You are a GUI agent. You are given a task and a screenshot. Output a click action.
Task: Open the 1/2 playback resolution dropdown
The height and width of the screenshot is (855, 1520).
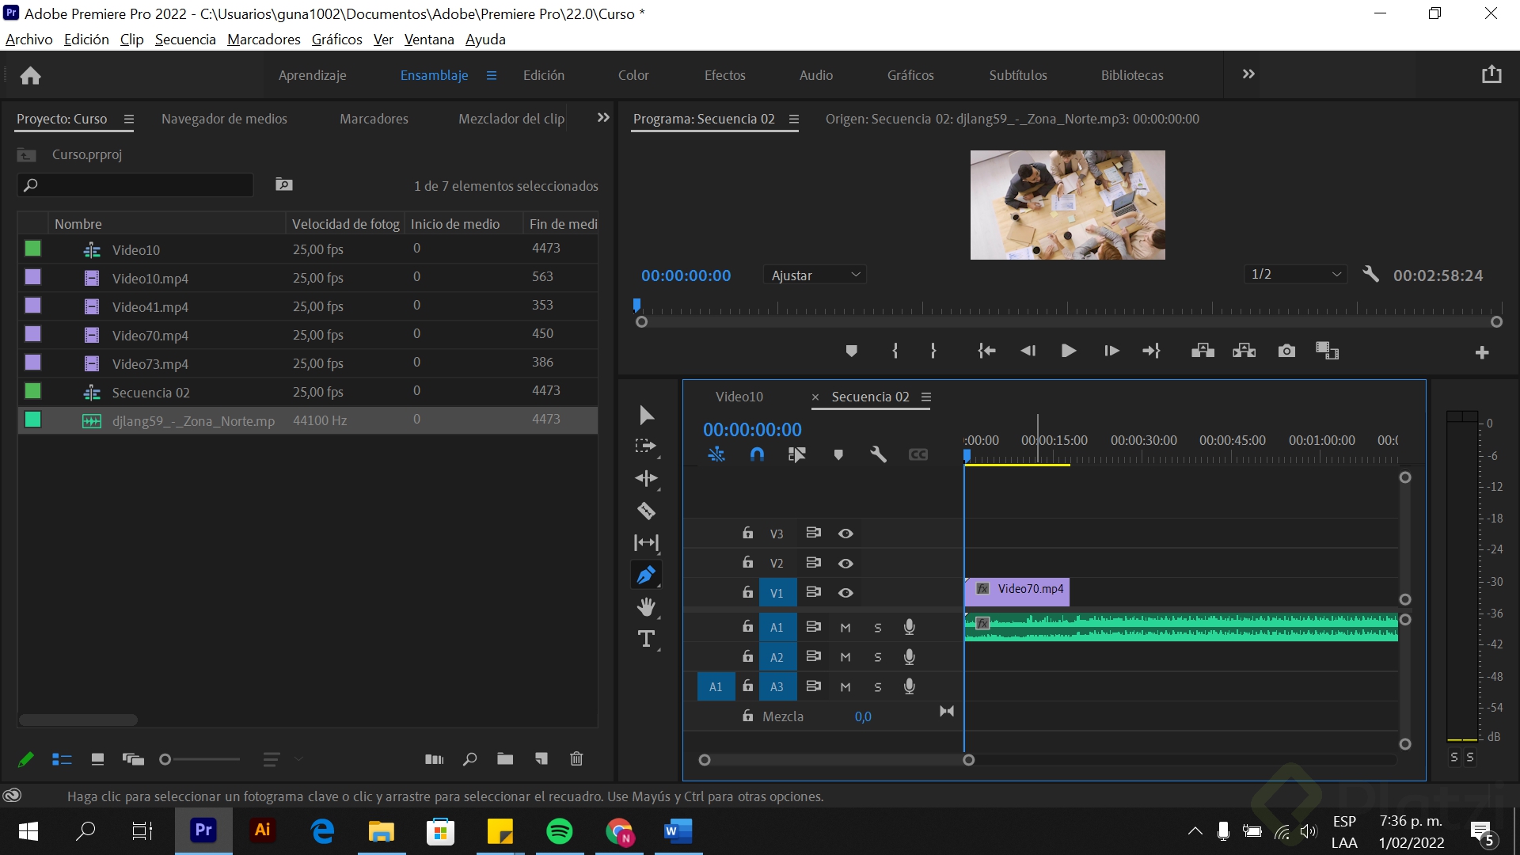coord(1295,274)
